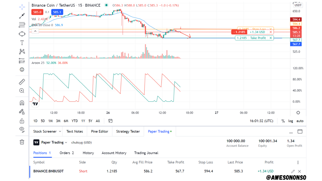
Task: Open the geometric shapes brush tool
Action: 22,34
